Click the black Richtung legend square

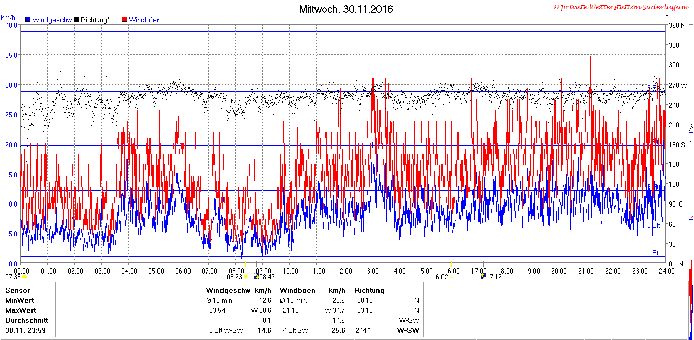coord(76,20)
